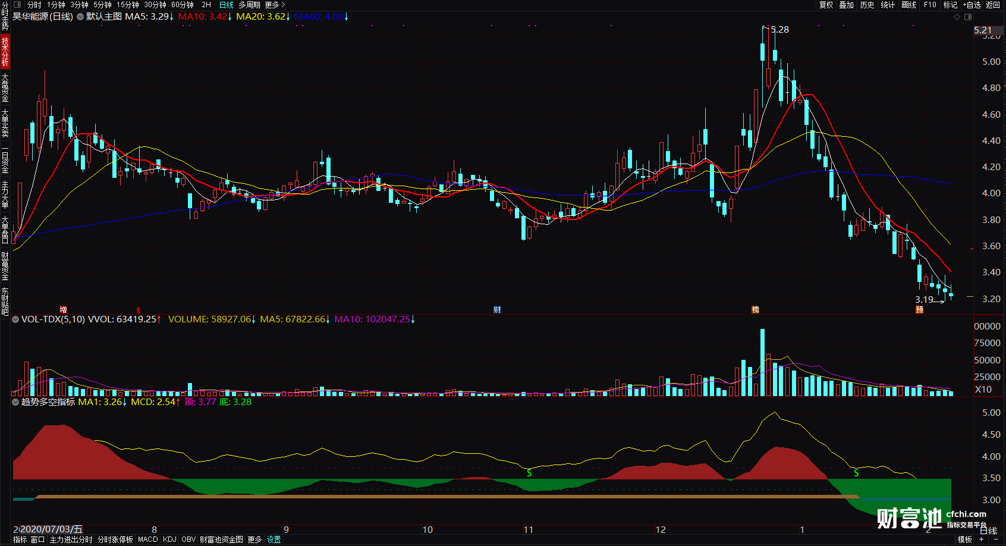Click the 叠加 overlay button
The height and width of the screenshot is (546, 1006).
tap(847, 5)
